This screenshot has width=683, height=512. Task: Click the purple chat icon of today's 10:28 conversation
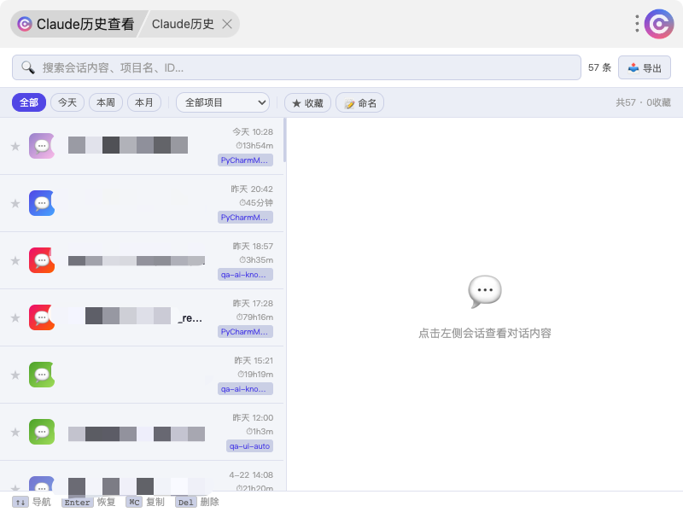[x=42, y=146]
